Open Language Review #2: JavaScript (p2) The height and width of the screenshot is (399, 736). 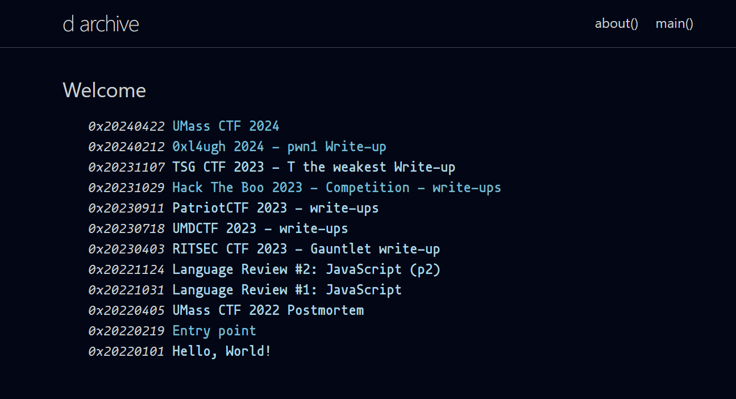306,269
